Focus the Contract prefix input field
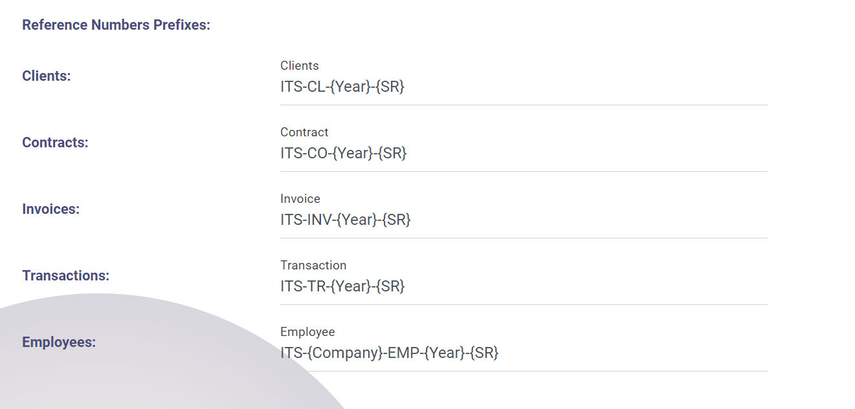The image size is (855, 409). pos(523,153)
